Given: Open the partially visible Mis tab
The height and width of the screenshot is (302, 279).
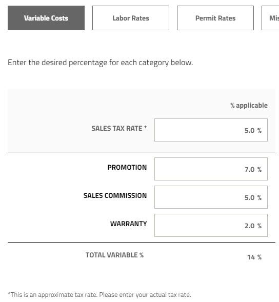Looking at the screenshot, I should pyautogui.click(x=270, y=18).
